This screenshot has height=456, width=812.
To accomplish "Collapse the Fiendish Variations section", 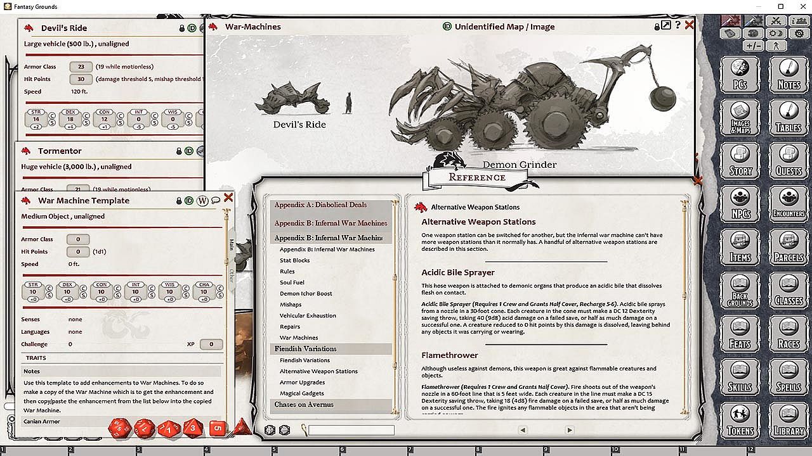I will coord(331,349).
